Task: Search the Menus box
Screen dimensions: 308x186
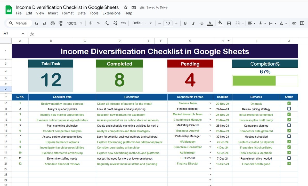Action: pyautogui.click(x=19, y=23)
